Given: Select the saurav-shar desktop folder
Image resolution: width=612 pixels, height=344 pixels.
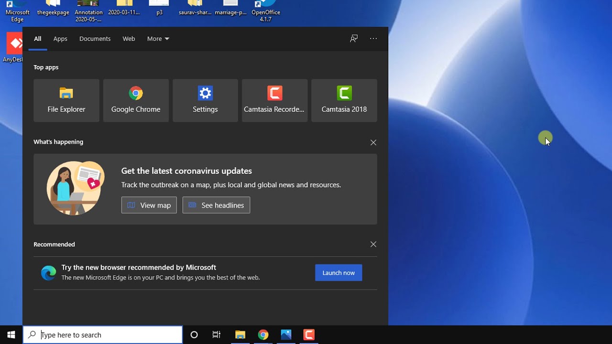Looking at the screenshot, I should click(x=195, y=9).
